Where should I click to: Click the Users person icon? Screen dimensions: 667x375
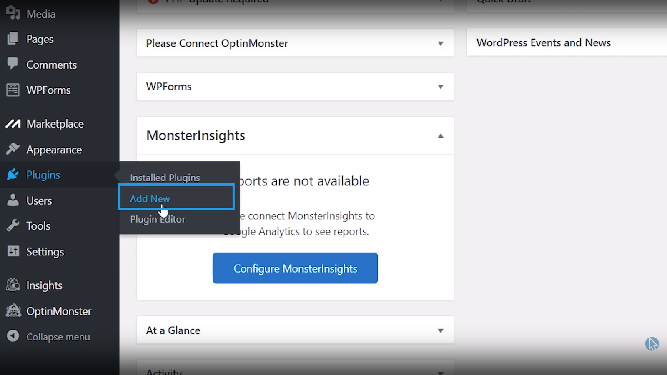13,200
